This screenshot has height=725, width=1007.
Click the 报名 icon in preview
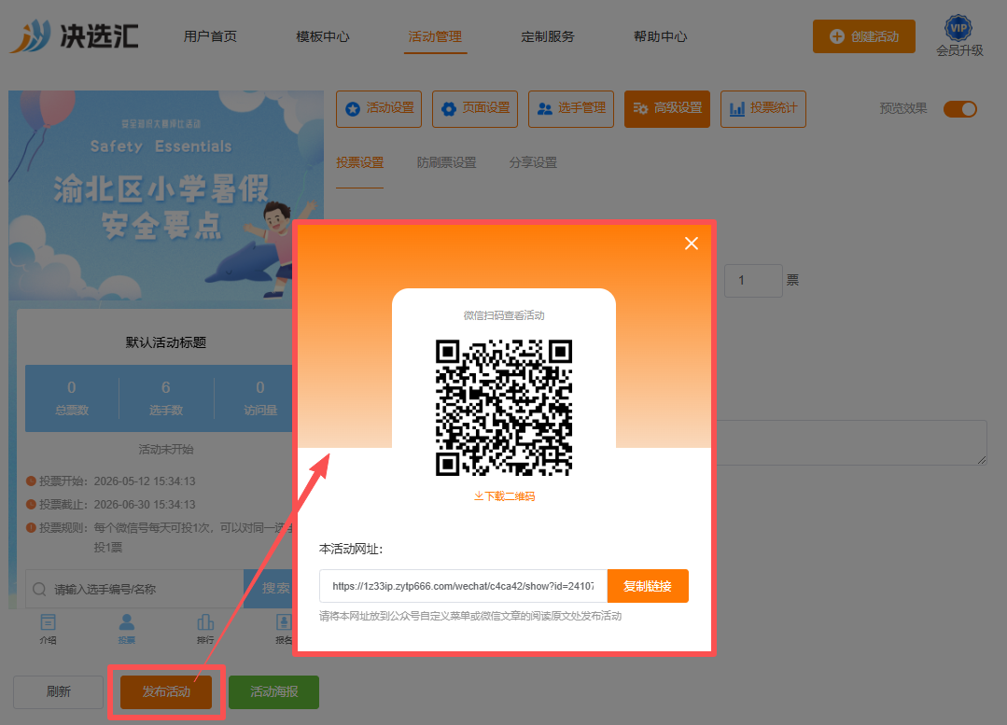tap(283, 629)
